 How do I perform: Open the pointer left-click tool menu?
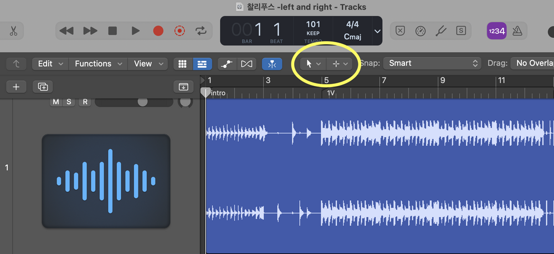click(313, 64)
